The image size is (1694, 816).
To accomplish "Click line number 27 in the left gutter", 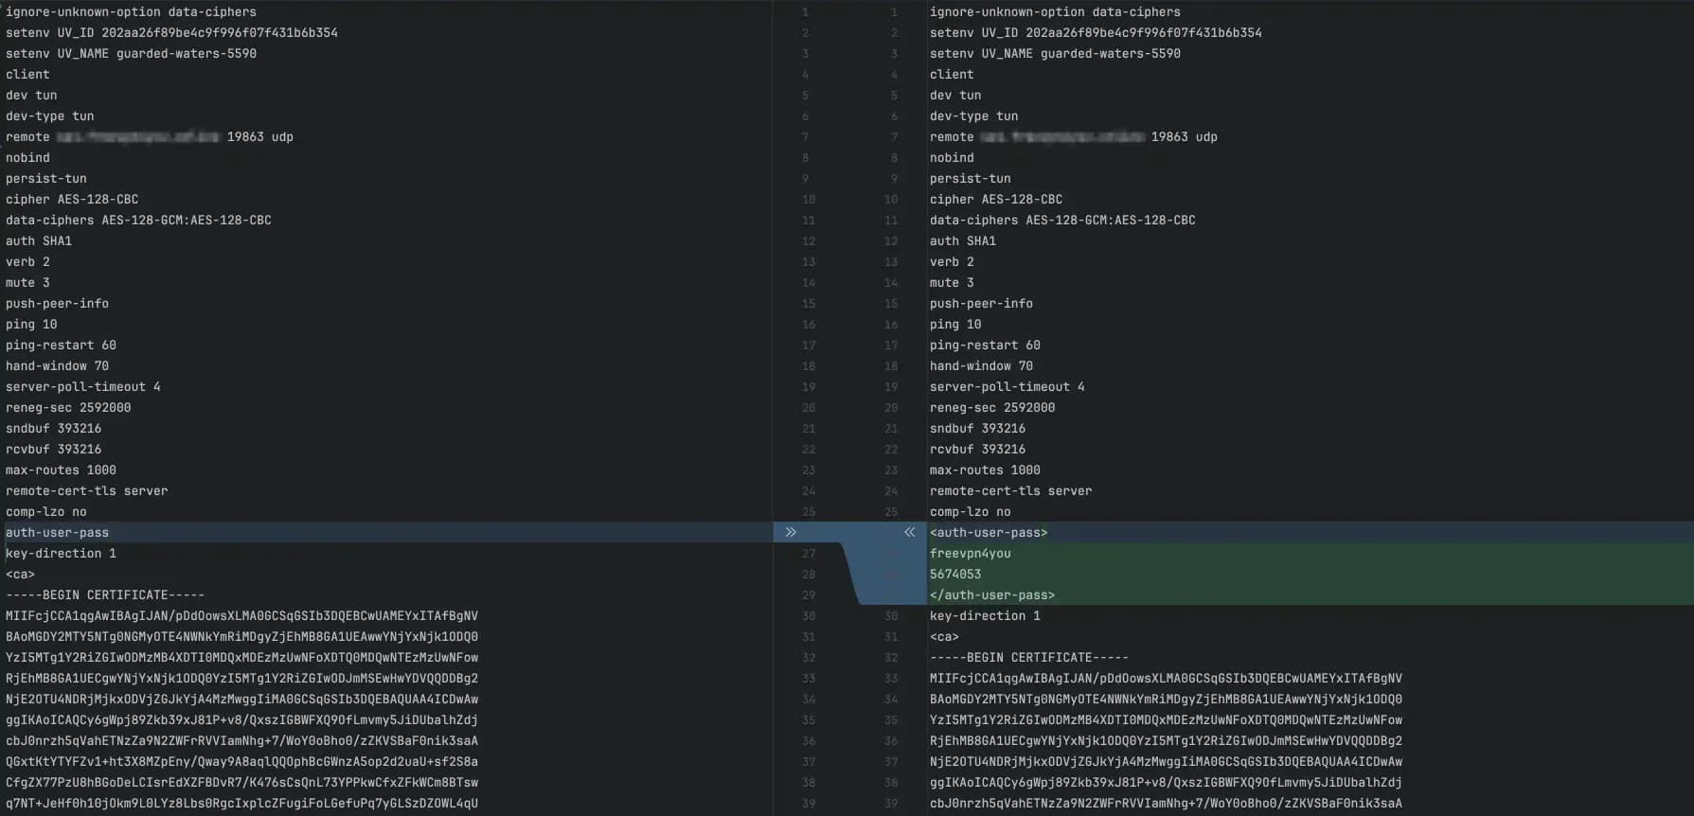I will [808, 554].
